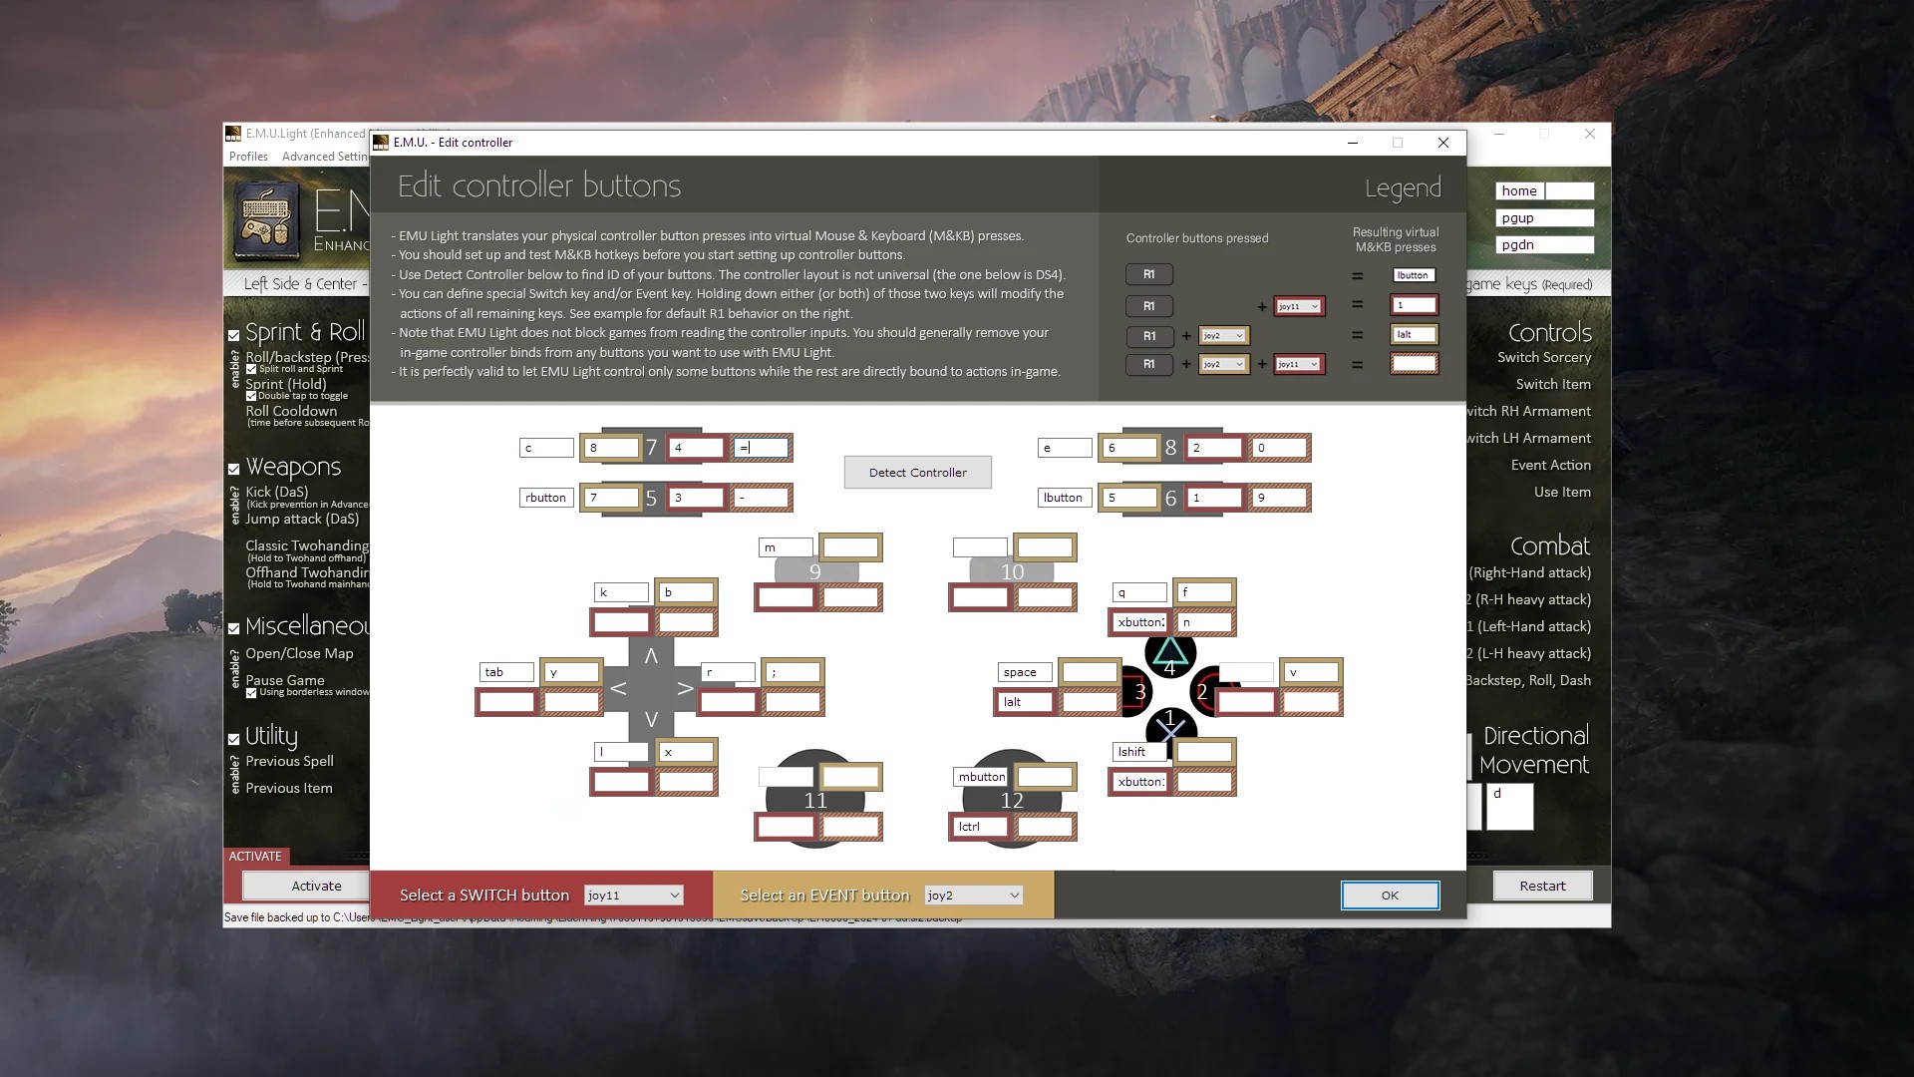Open the Advanced Settings menu
1914x1077 pixels.
click(x=325, y=157)
